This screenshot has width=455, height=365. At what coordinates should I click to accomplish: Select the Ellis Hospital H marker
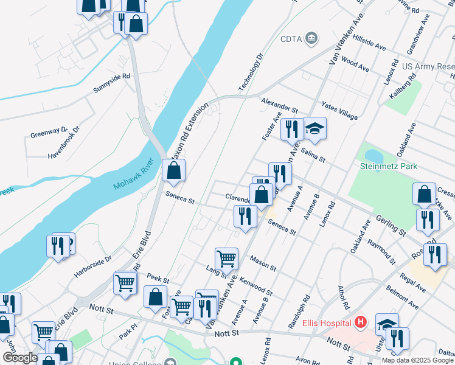361,322
